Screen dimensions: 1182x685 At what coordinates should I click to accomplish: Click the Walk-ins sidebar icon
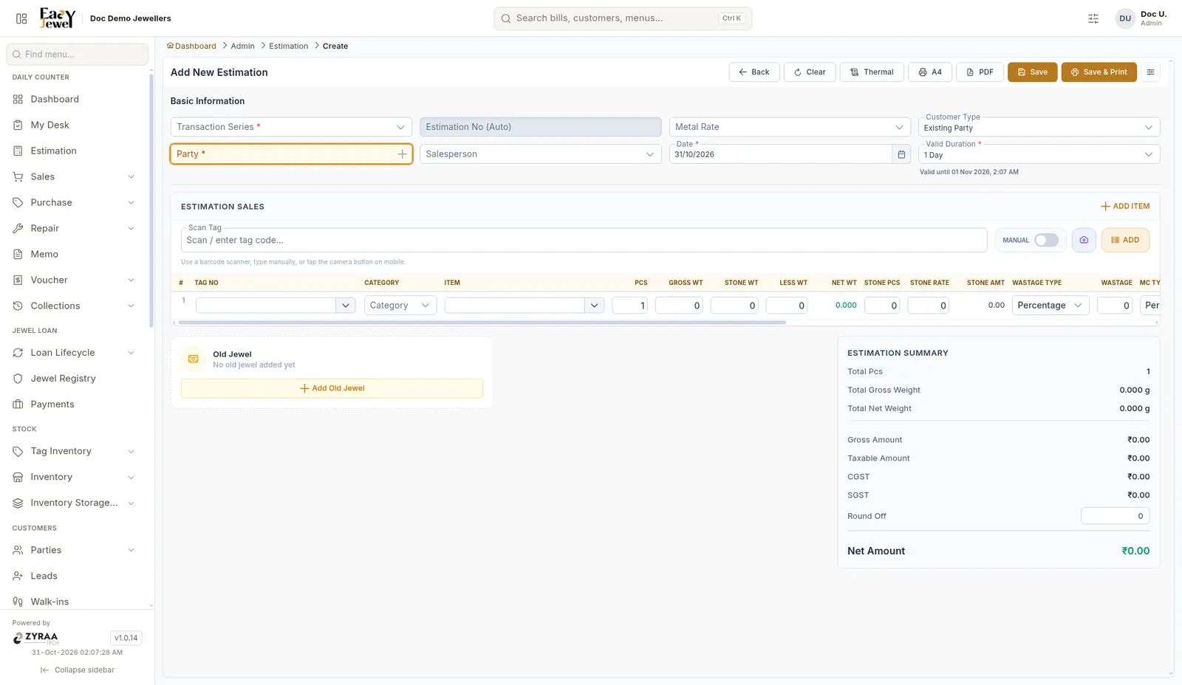tap(18, 602)
